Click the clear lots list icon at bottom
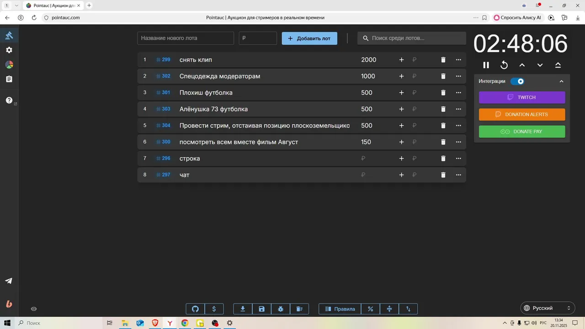Image resolution: width=585 pixels, height=329 pixels. (299, 309)
